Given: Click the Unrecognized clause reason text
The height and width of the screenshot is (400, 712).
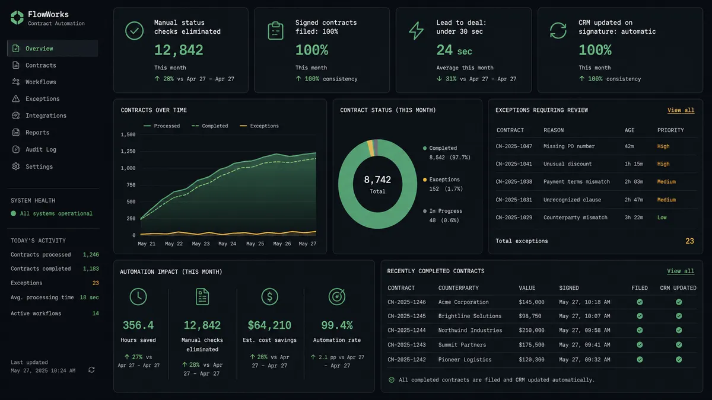Looking at the screenshot, I should tap(572, 200).
